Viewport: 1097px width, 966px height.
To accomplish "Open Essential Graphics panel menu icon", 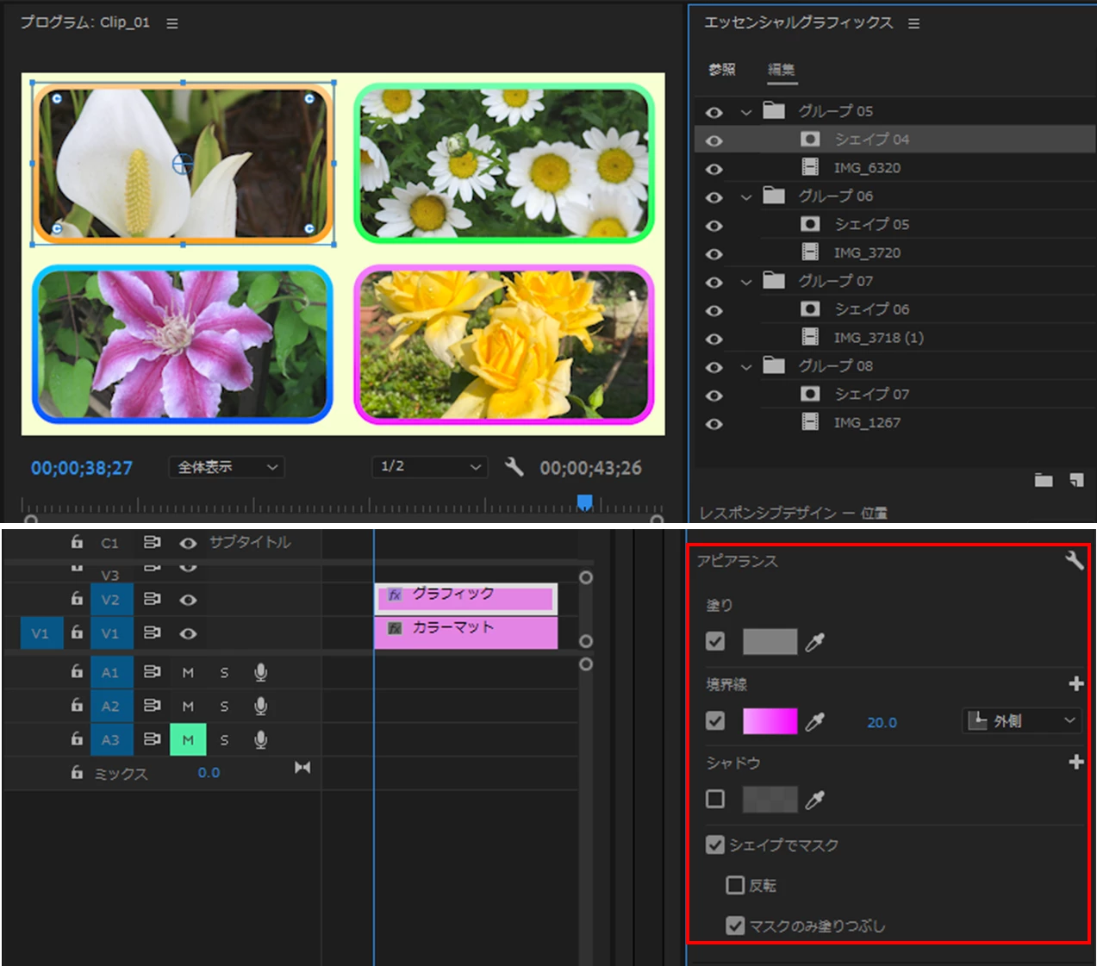I will [913, 23].
